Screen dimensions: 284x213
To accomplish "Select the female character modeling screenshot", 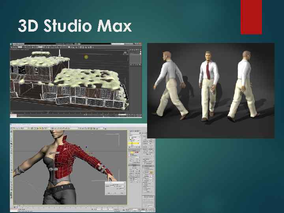I will (x=82, y=168).
